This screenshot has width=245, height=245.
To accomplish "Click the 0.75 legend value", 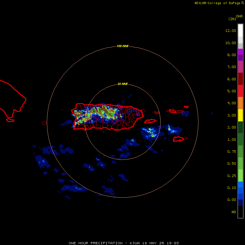I will (232, 152).
